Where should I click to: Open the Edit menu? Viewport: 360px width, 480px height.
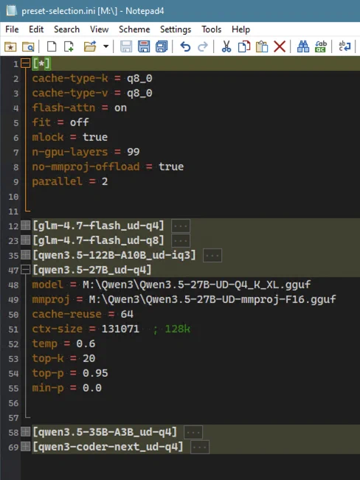36,29
